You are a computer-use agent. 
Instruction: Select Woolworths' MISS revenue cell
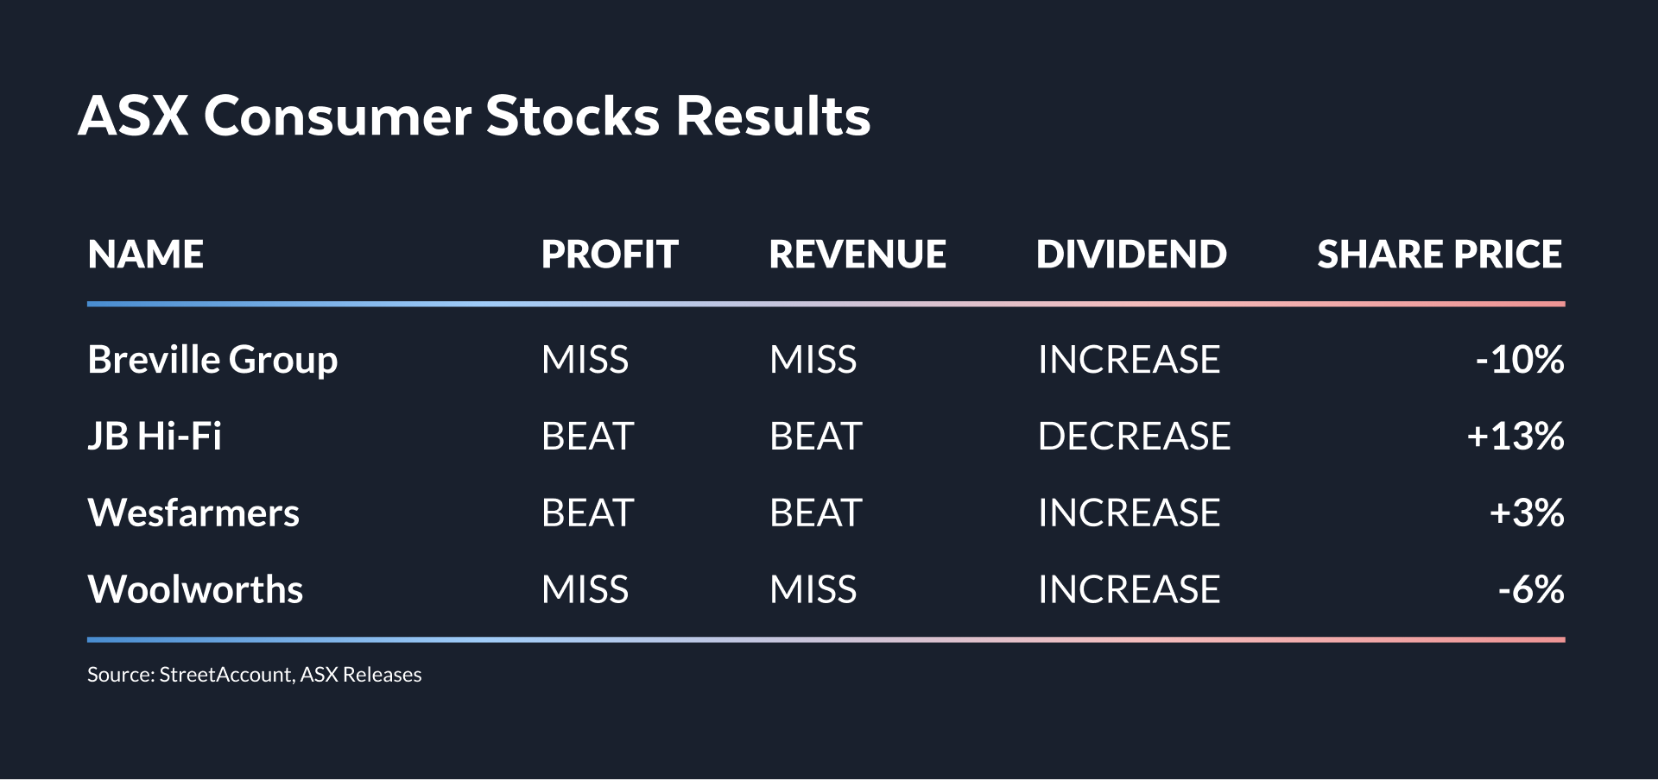[x=813, y=590]
